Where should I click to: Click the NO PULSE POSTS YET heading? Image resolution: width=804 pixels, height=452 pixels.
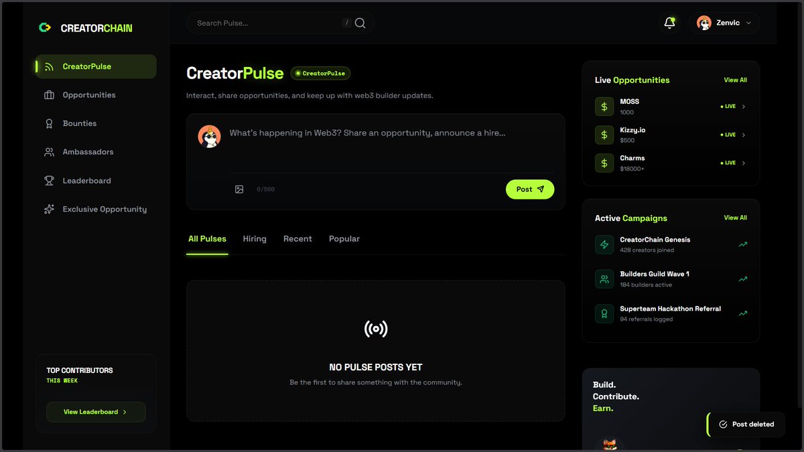tap(376, 367)
